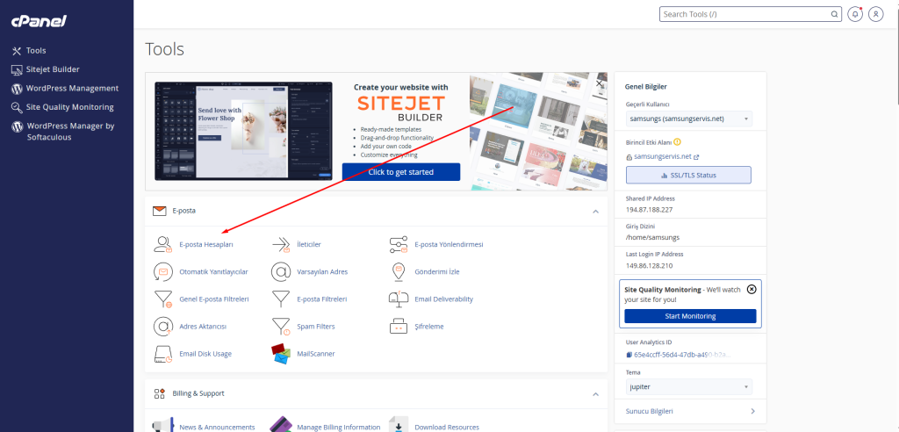The width and height of the screenshot is (899, 432).
Task: Open the İleticiler arrow icon
Action: [x=281, y=244]
